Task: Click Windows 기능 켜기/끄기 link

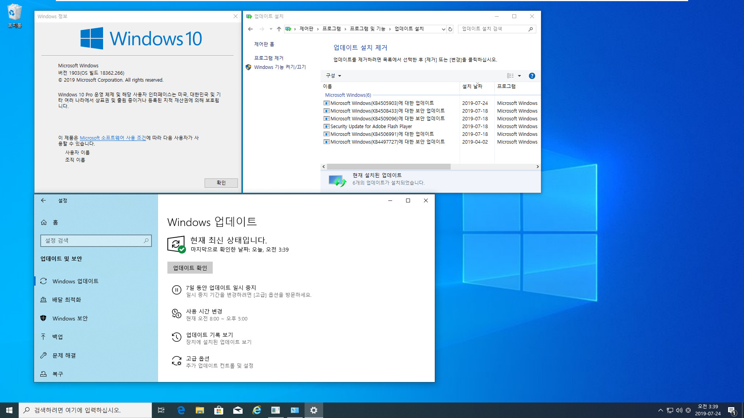Action: tap(280, 67)
